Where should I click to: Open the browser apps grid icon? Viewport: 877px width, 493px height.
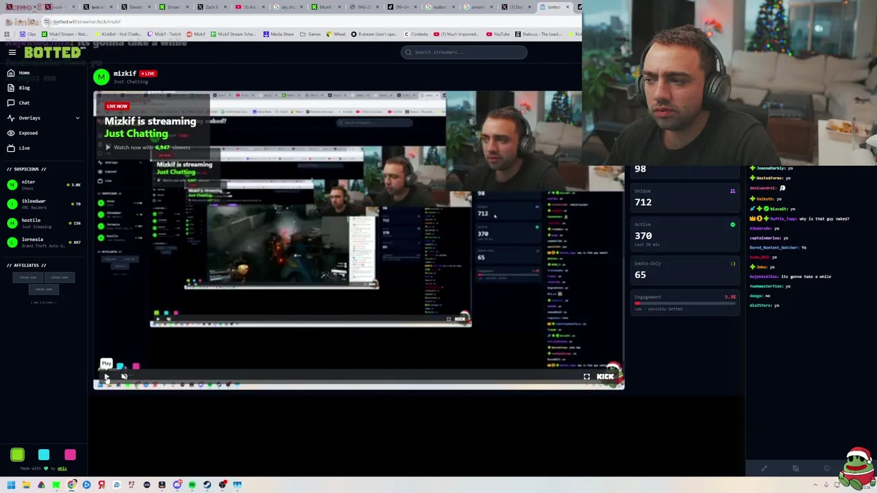(x=7, y=34)
